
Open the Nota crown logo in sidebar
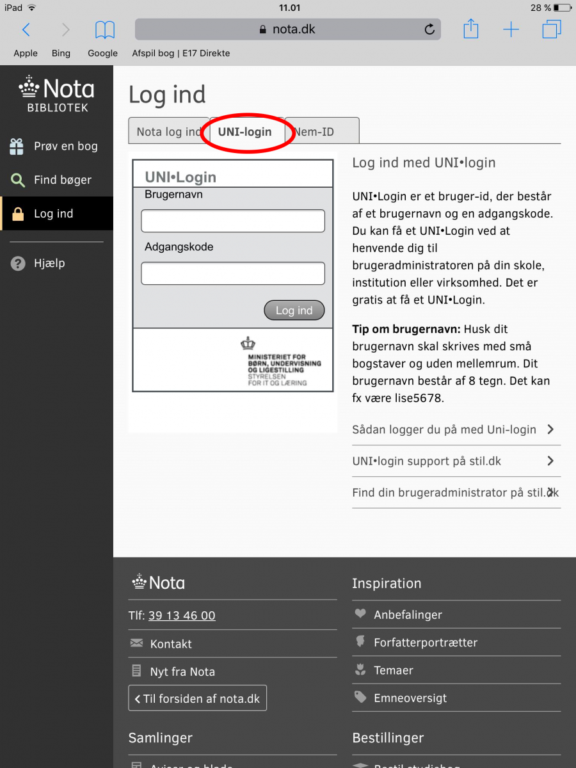28,85
